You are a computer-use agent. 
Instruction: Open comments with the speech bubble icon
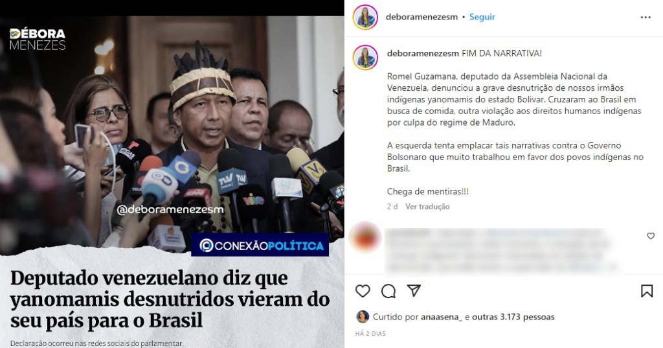pos(388,291)
